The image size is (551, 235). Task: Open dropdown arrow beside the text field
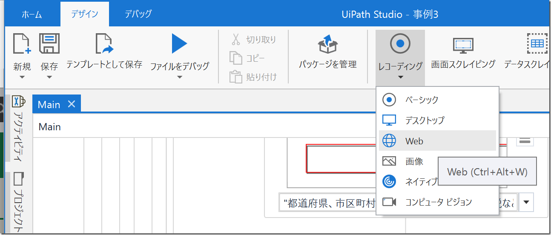tap(526, 202)
